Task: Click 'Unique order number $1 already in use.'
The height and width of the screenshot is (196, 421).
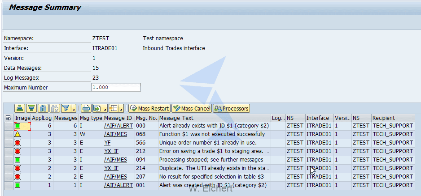Action: [x=208, y=143]
